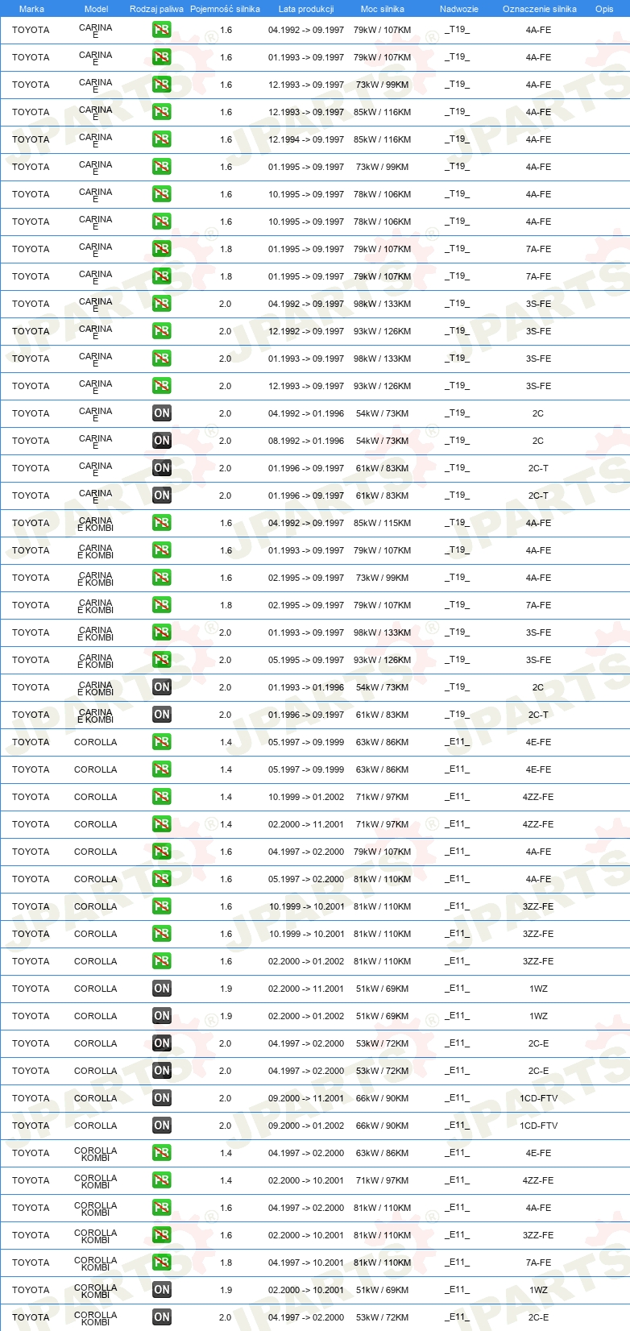630x1331 pixels.
Task: Click the 'Rodzaj paliwa' column header
Action: (x=156, y=9)
